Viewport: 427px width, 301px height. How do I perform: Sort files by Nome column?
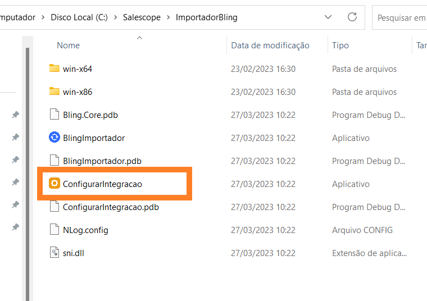[x=69, y=45]
